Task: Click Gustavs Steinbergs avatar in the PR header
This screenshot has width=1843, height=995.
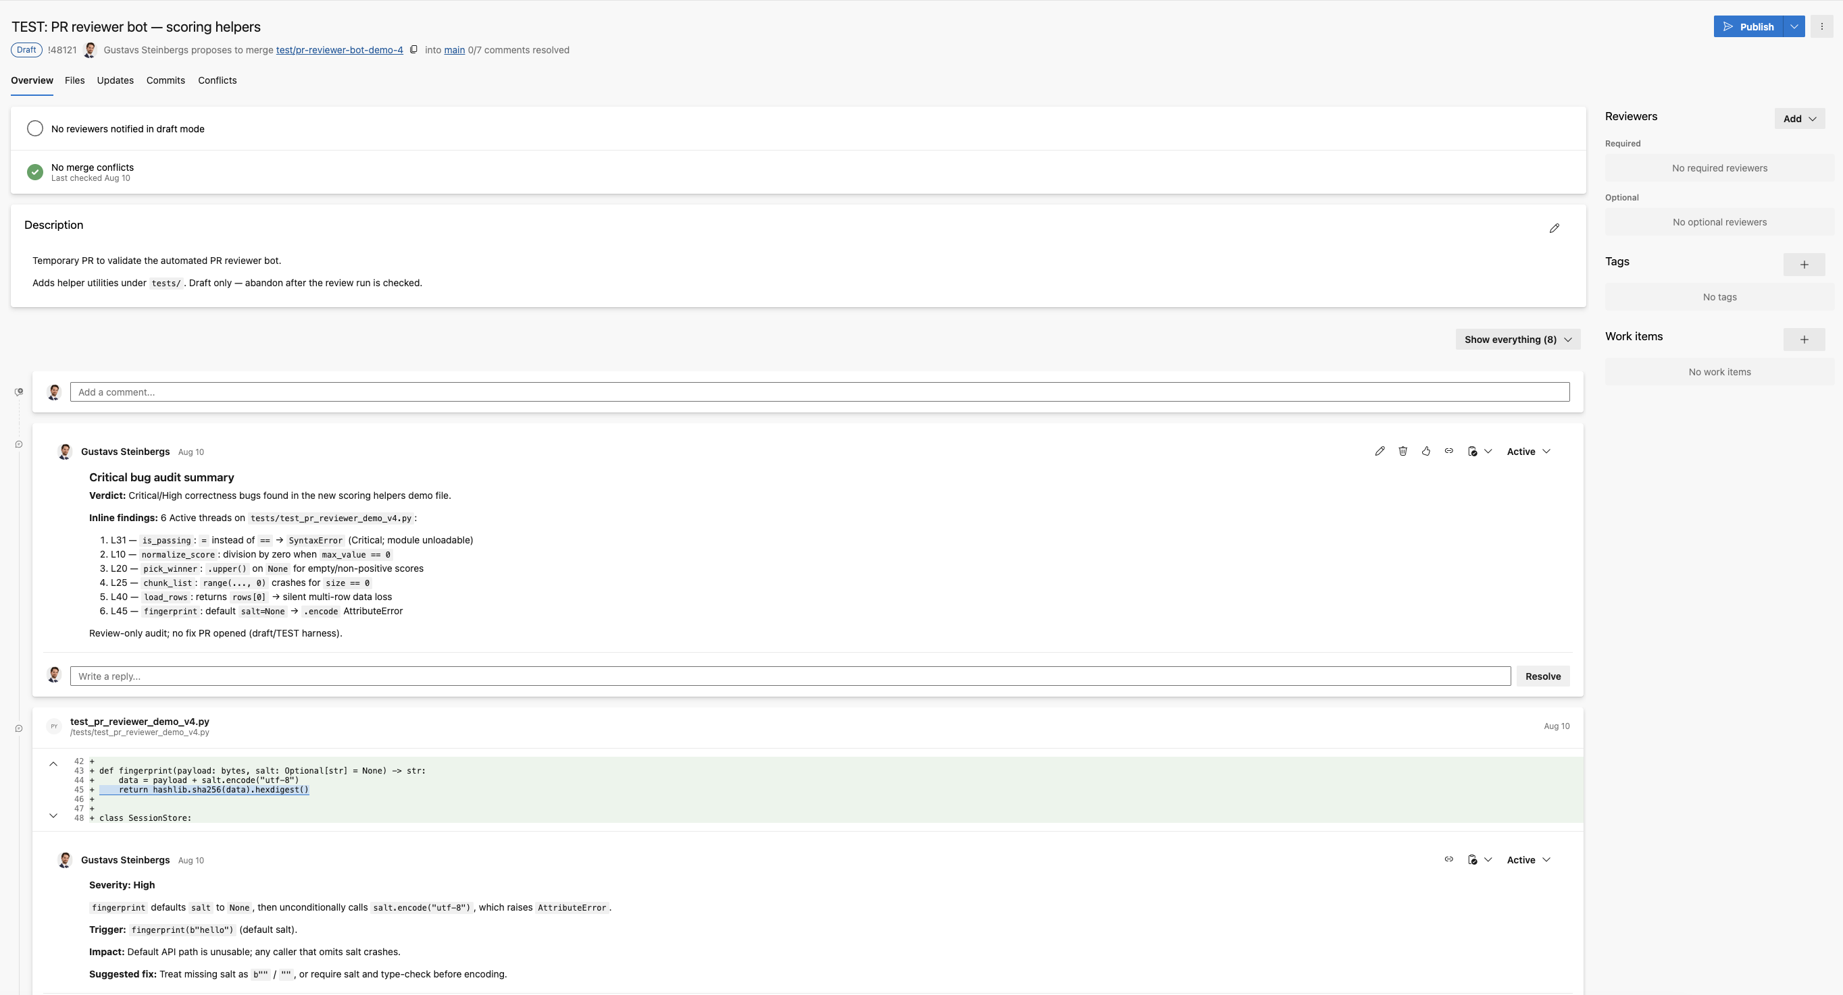Action: (x=90, y=50)
